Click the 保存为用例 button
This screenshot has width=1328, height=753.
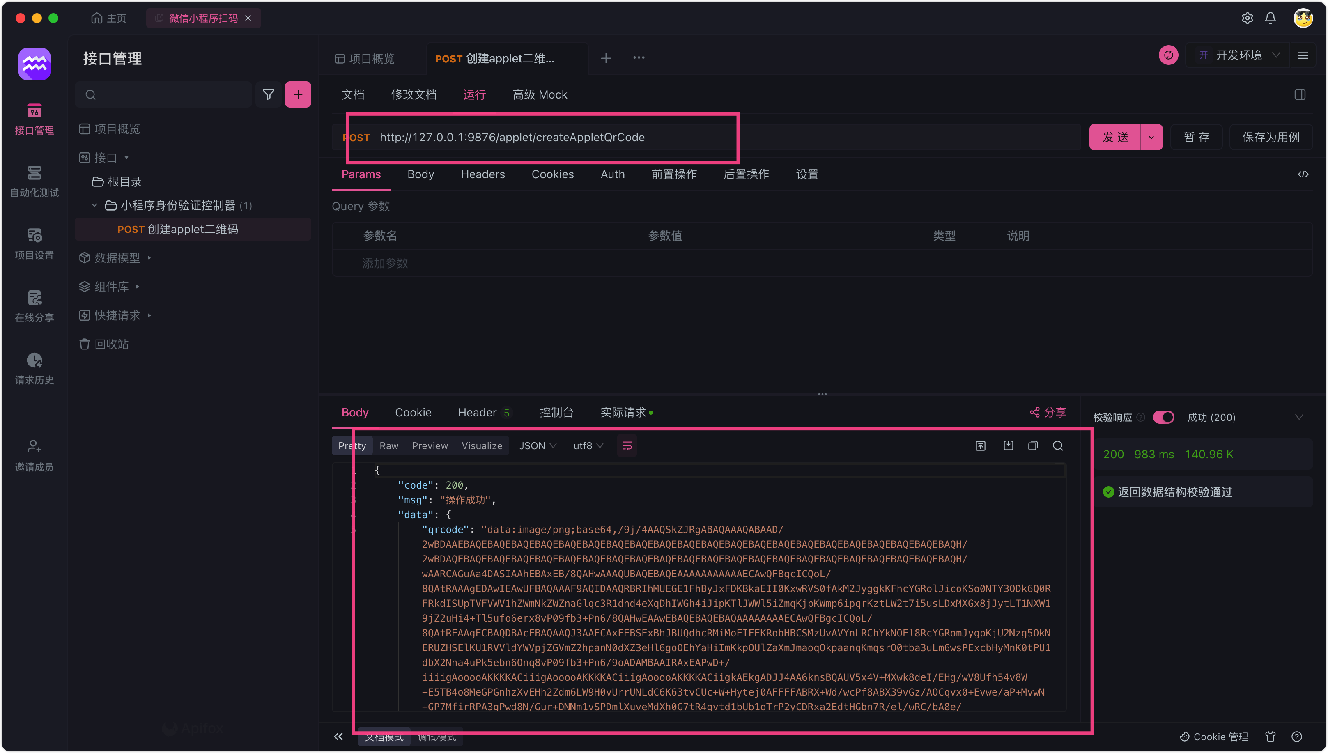(1271, 137)
